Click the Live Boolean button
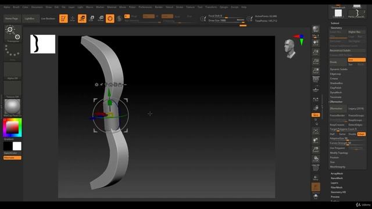The image size is (372, 209). 48,19
